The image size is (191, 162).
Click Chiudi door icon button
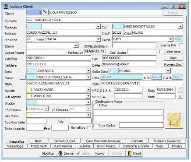tap(134, 153)
